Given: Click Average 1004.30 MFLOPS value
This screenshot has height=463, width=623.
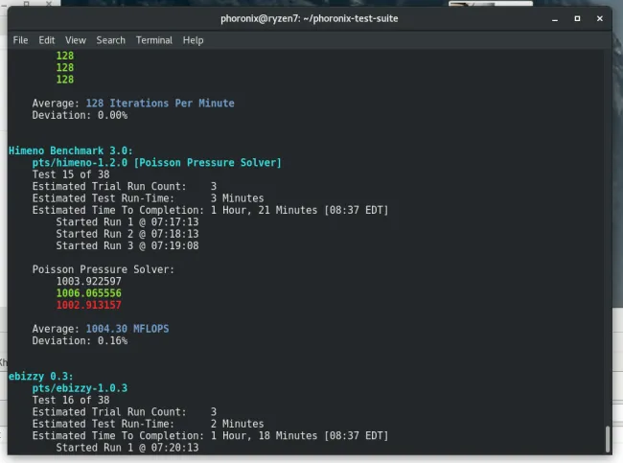Looking at the screenshot, I should [x=127, y=329].
